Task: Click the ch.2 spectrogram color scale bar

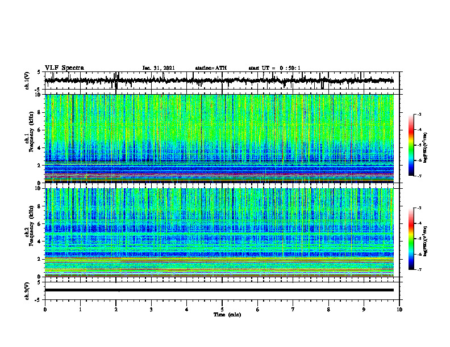Action: 411,239
